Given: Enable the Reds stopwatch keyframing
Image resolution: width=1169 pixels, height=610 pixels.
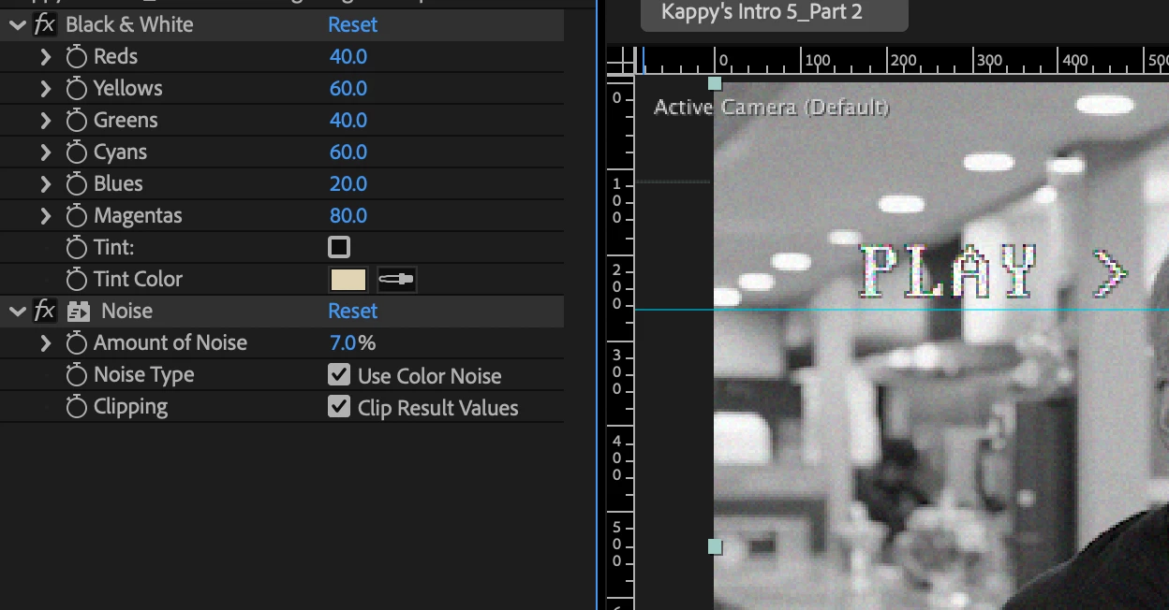Looking at the screenshot, I should tap(77, 57).
